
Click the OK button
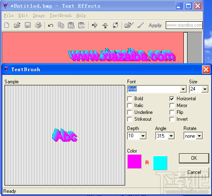(x=194, y=158)
